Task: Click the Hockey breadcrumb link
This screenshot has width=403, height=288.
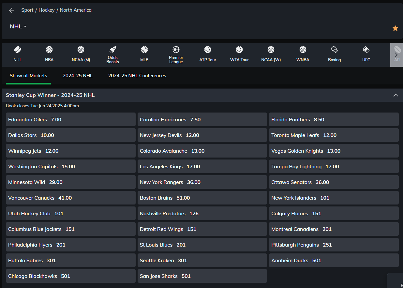Action: (47, 10)
